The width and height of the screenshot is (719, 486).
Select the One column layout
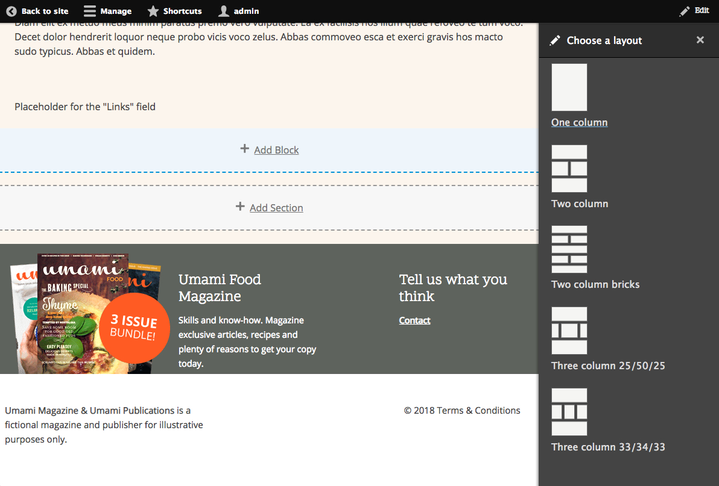click(578, 122)
